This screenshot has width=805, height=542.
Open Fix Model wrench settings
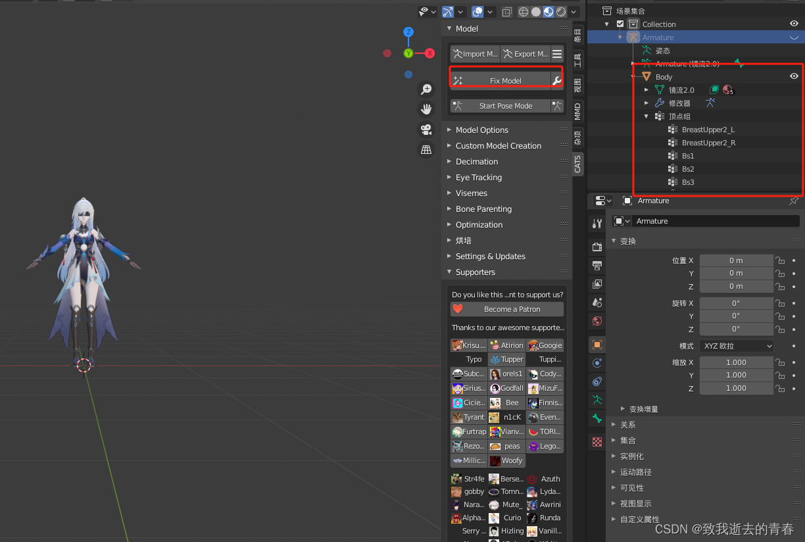[x=556, y=81]
